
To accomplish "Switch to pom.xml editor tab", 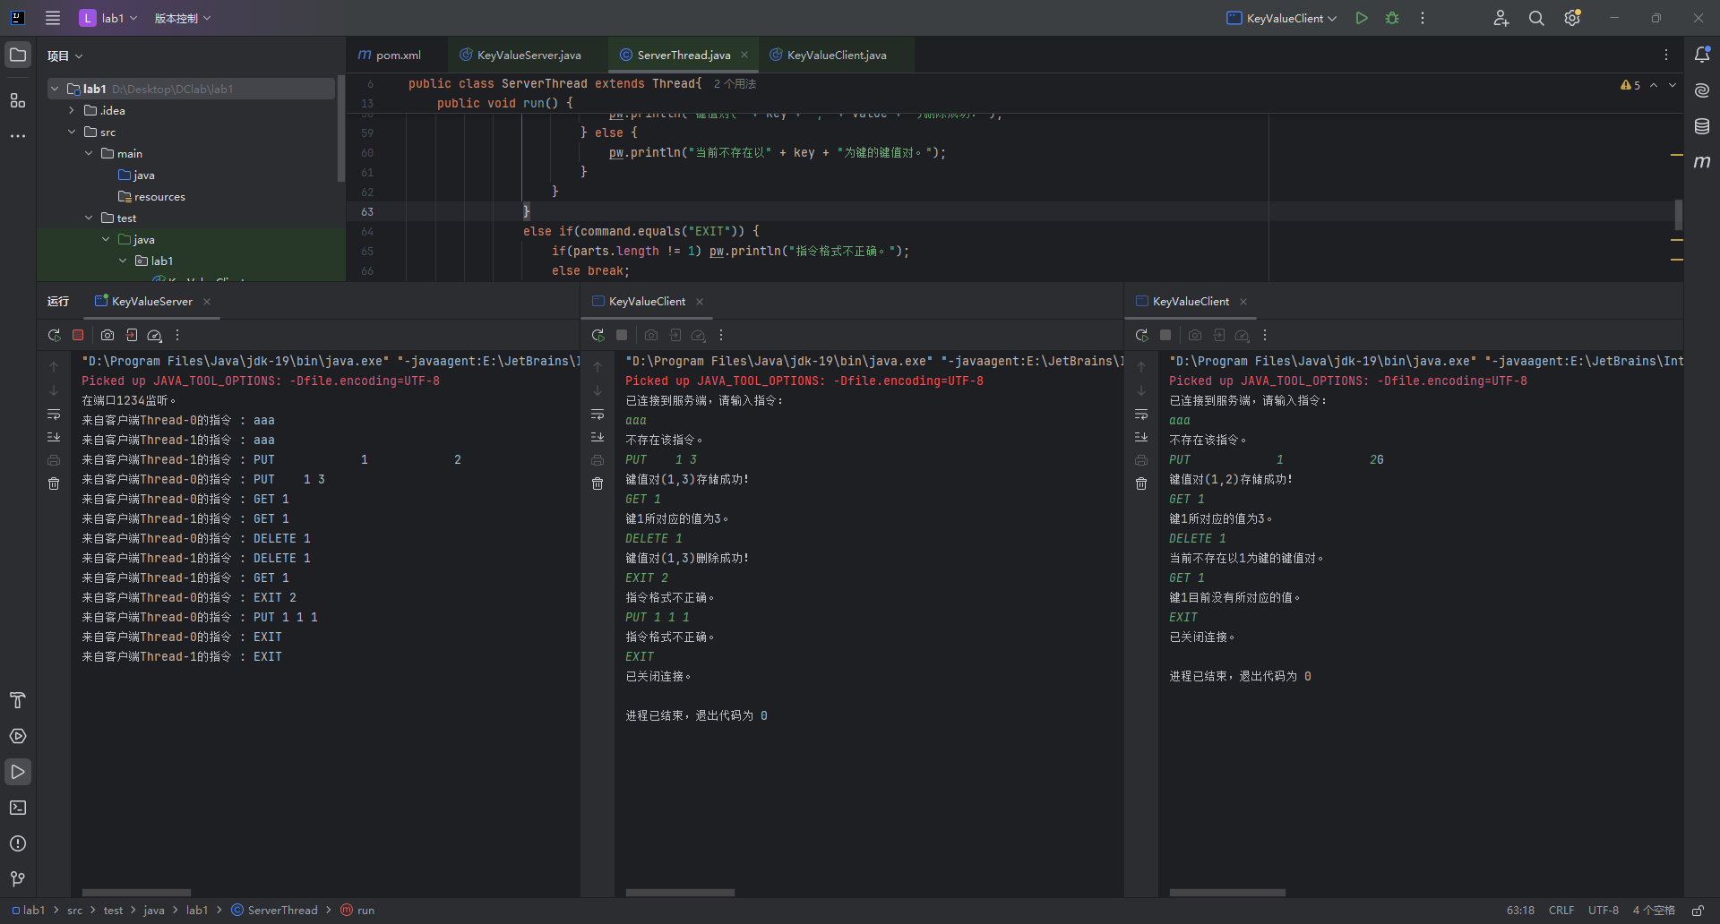I will tap(390, 55).
